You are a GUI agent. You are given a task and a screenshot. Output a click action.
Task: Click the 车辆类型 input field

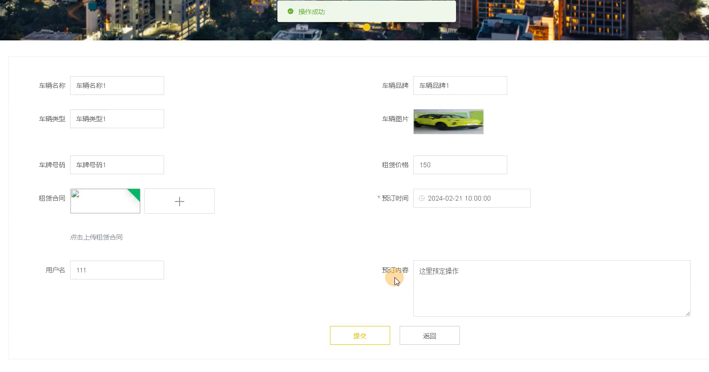(117, 119)
